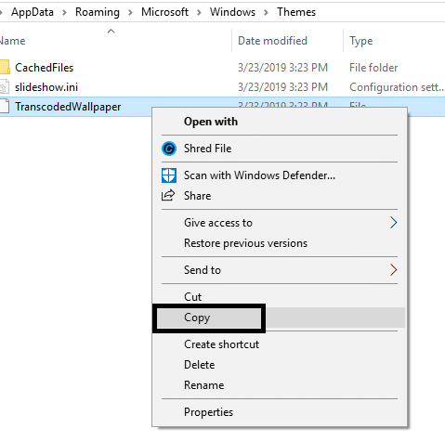Click CachedFiles date 3/23/2019 3:23 PM
The height and width of the screenshot is (441, 445).
[282, 68]
